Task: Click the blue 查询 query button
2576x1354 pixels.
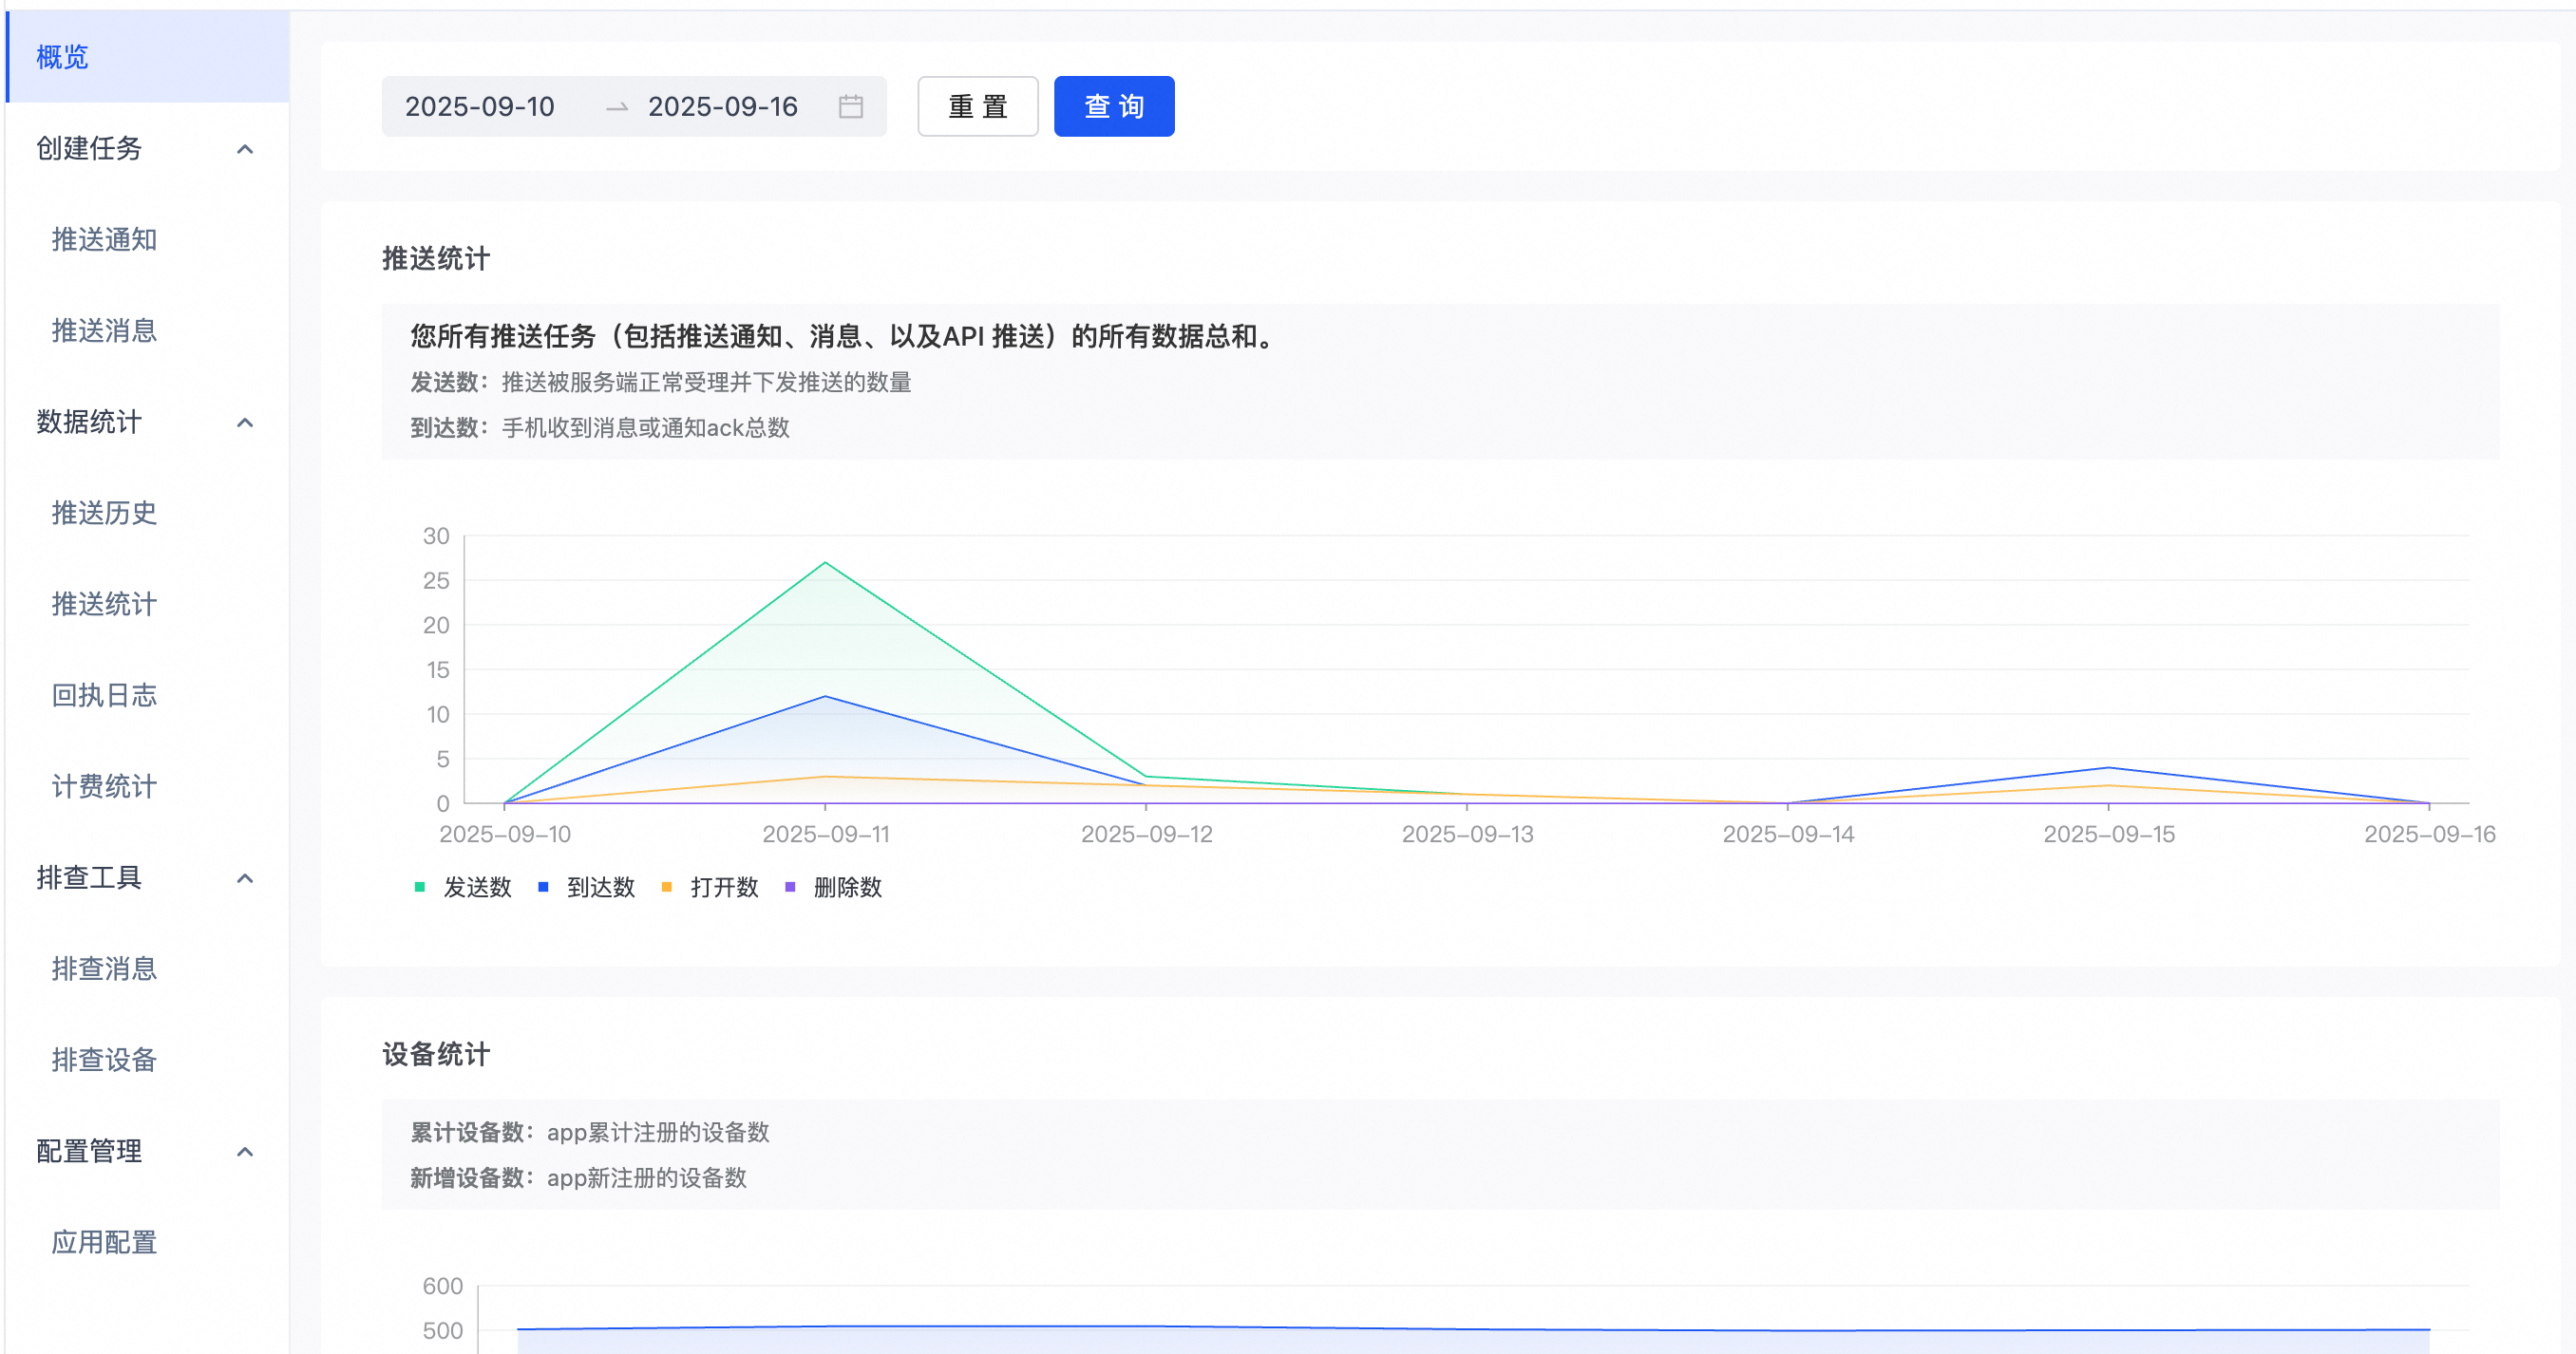Action: click(1113, 106)
